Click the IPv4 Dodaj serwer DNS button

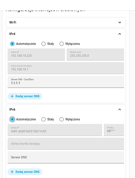[x=25, y=96]
